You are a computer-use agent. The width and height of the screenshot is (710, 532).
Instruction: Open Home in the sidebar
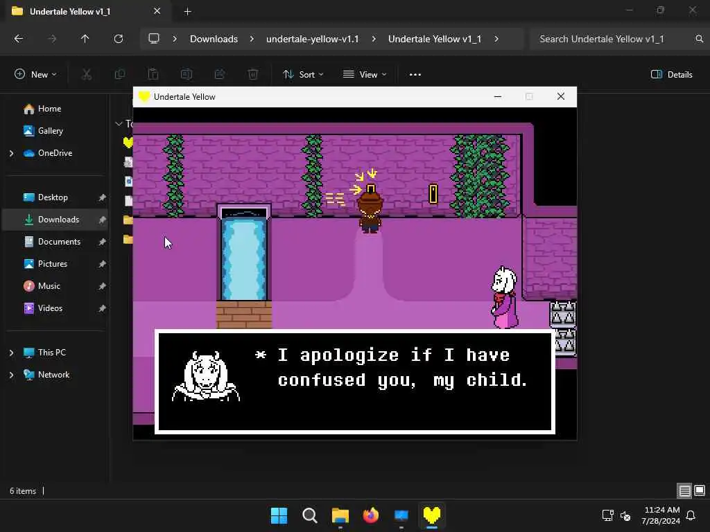(49, 109)
